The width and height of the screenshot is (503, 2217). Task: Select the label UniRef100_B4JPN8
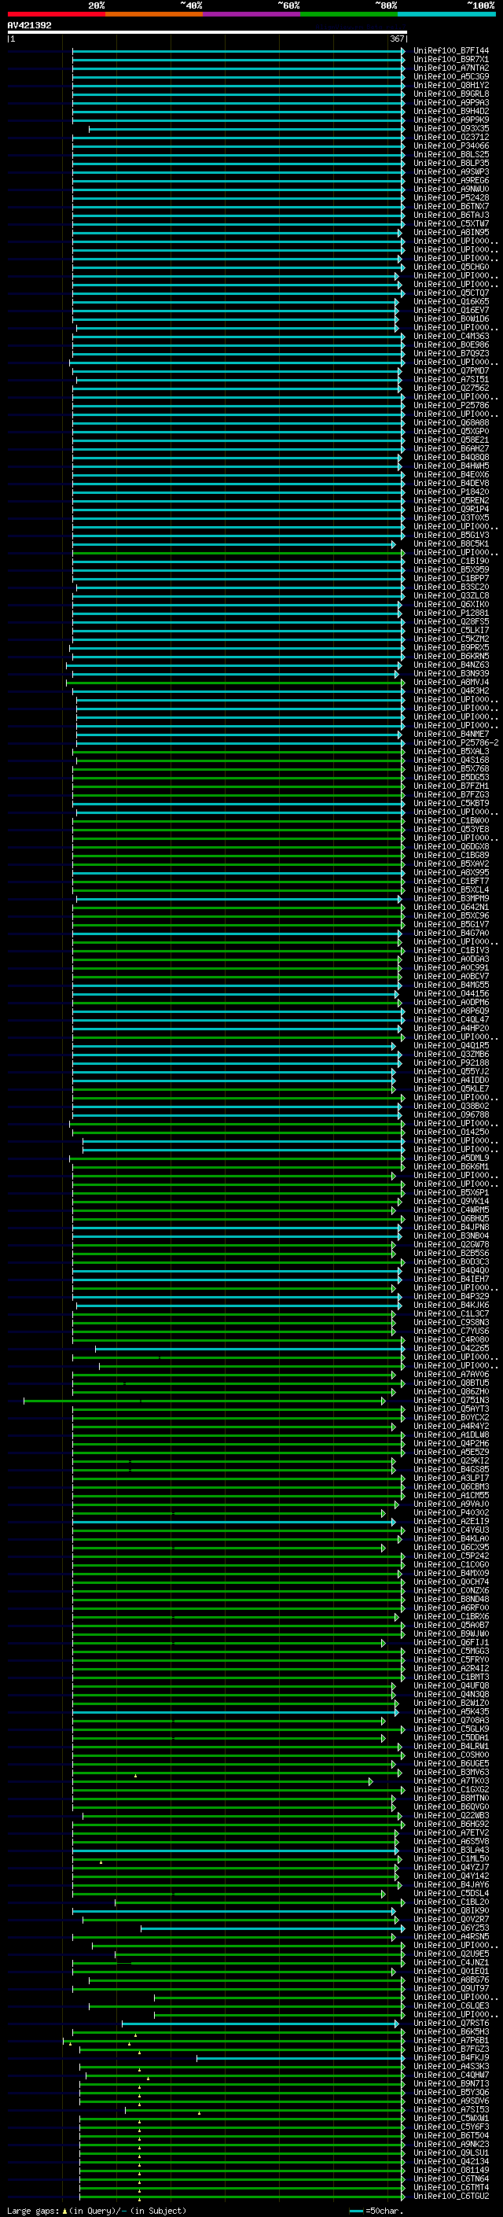coord(451,1228)
